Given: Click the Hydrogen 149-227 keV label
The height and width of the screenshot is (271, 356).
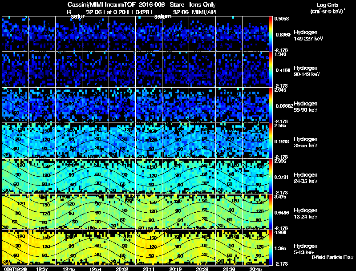Looking at the screenshot, I should point(308,36).
